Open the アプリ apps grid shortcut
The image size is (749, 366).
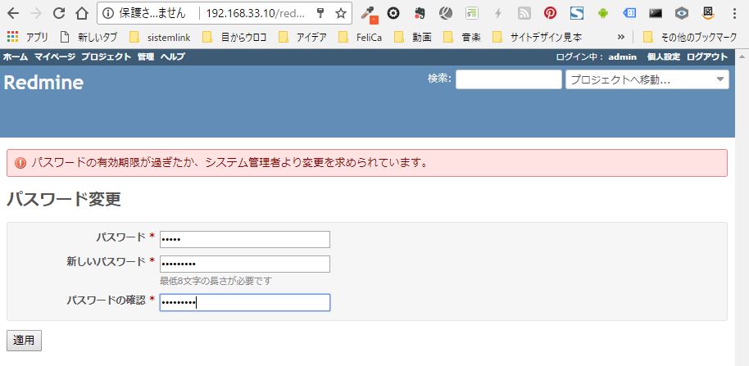pos(28,37)
